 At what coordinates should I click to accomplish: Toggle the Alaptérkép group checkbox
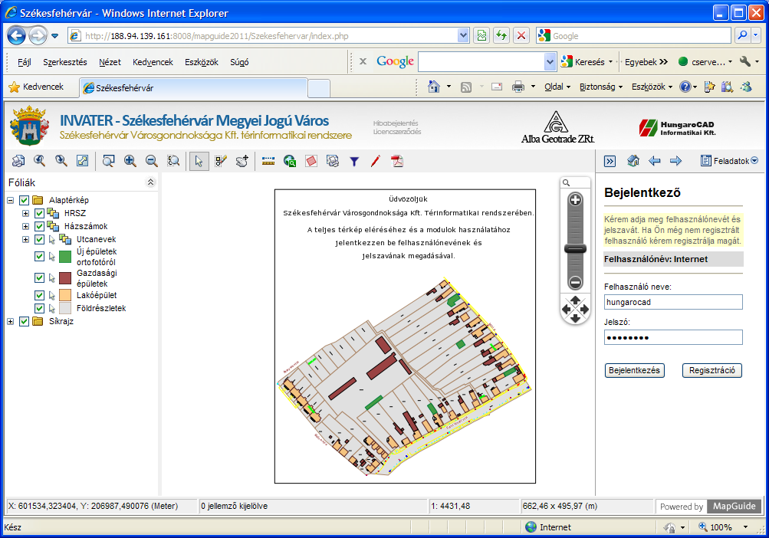pyautogui.click(x=24, y=200)
